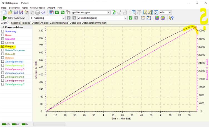Open the '1 : Ausgang' channel dropdown
The width and height of the screenshot is (209, 127).
(48, 18)
